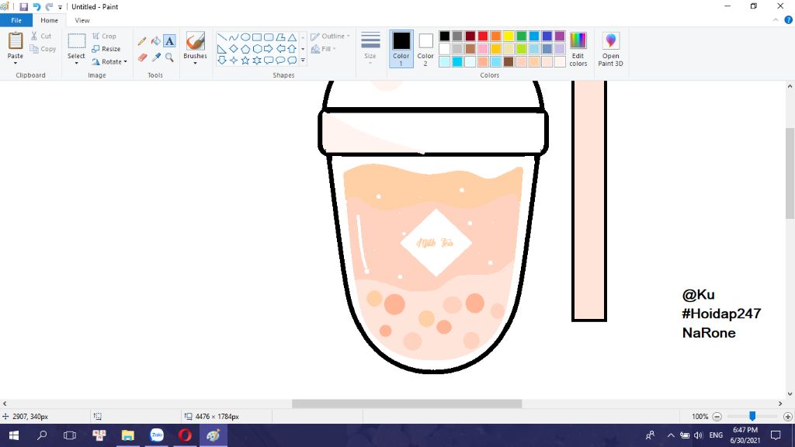Image resolution: width=795 pixels, height=447 pixels.
Task: Click the Copy button
Action: point(43,49)
